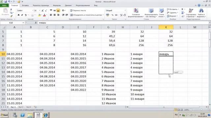Open sheet tab Лист2
211x118 pixels.
click(21, 107)
